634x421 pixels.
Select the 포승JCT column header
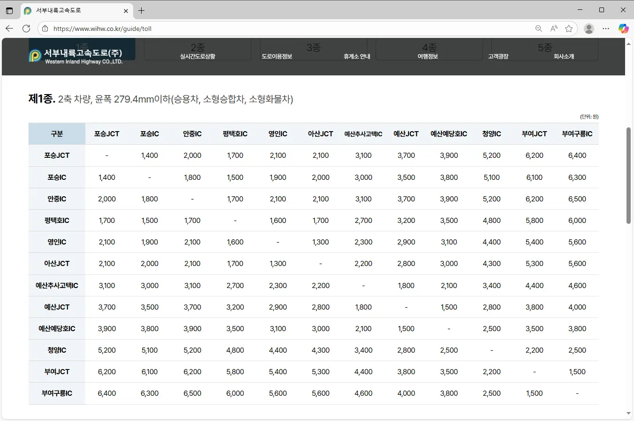107,134
